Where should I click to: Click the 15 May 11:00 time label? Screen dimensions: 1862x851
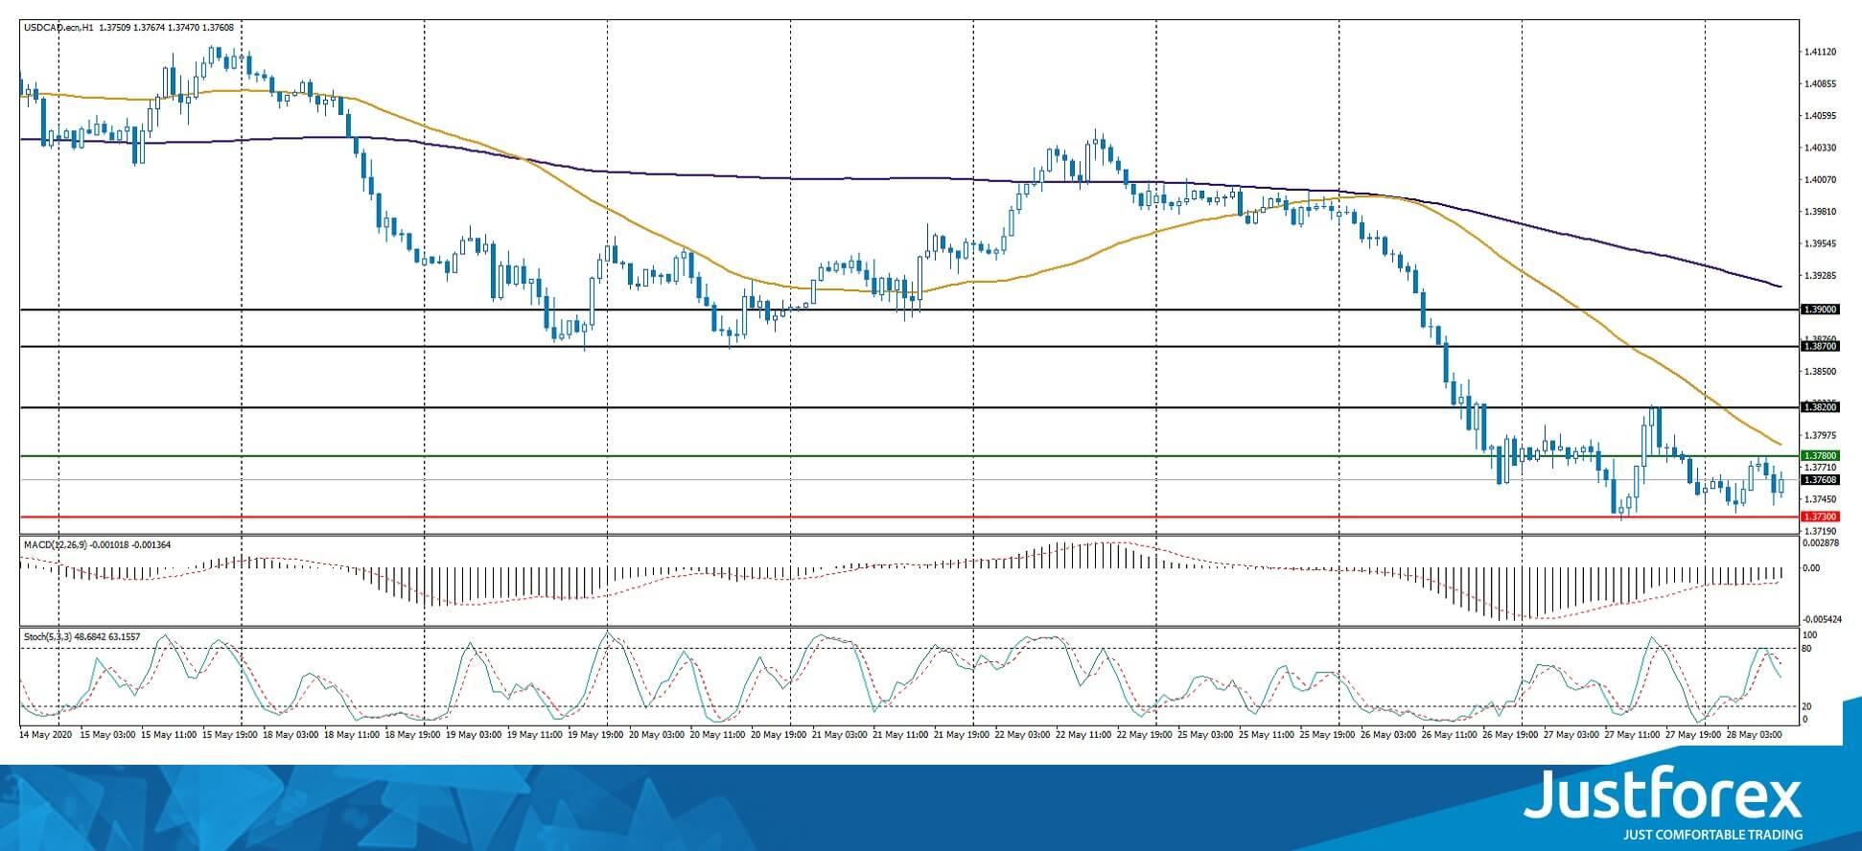pos(167,735)
